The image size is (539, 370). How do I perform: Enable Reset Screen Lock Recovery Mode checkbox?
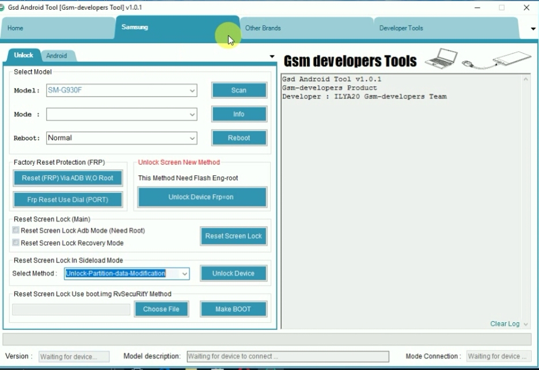tap(16, 243)
